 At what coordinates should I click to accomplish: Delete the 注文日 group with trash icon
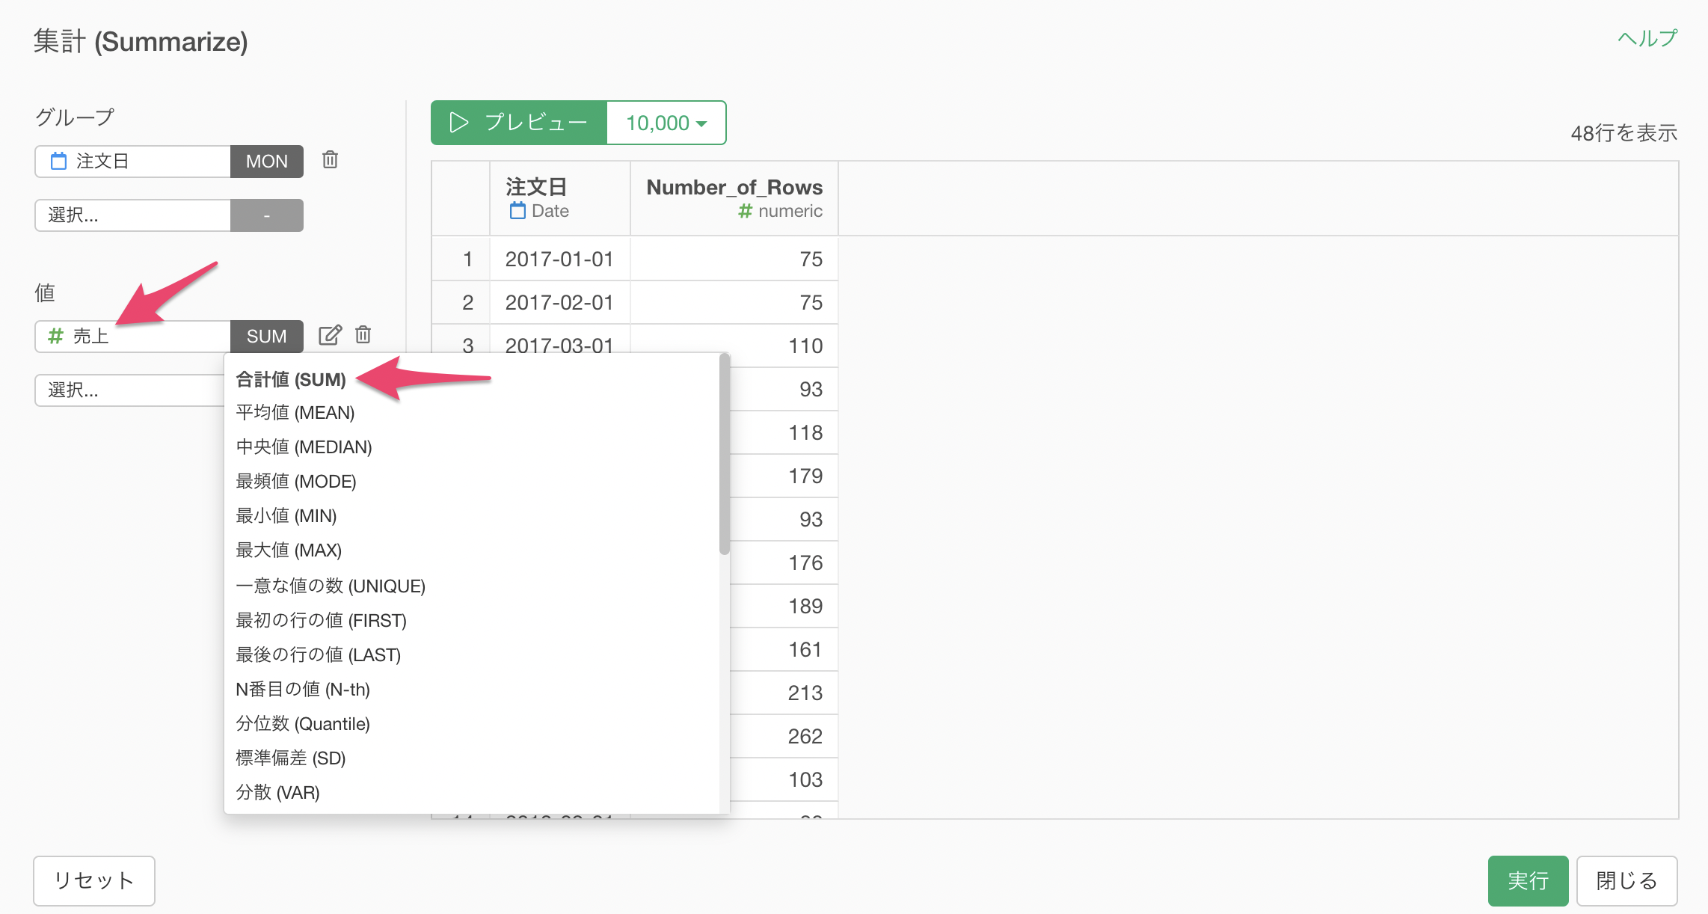[330, 160]
